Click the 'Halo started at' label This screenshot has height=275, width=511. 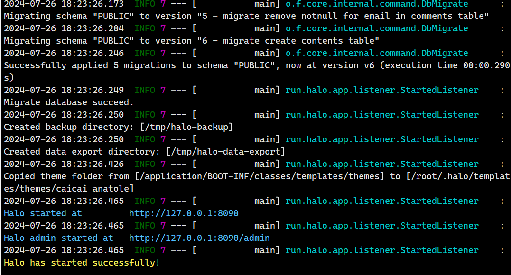43,213
